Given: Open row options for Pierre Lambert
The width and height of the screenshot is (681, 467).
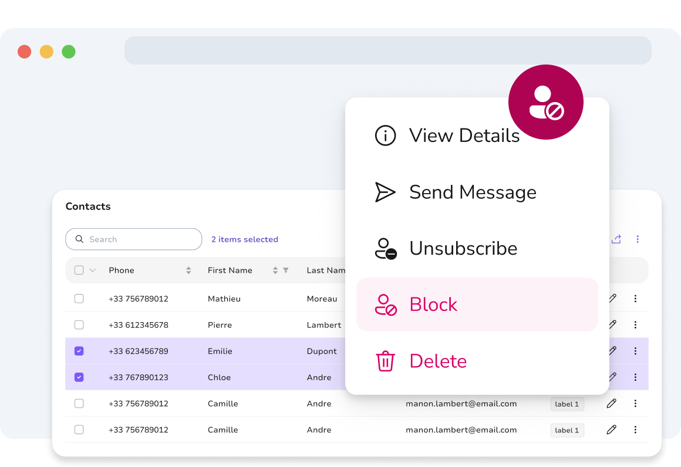Looking at the screenshot, I should coord(635,324).
